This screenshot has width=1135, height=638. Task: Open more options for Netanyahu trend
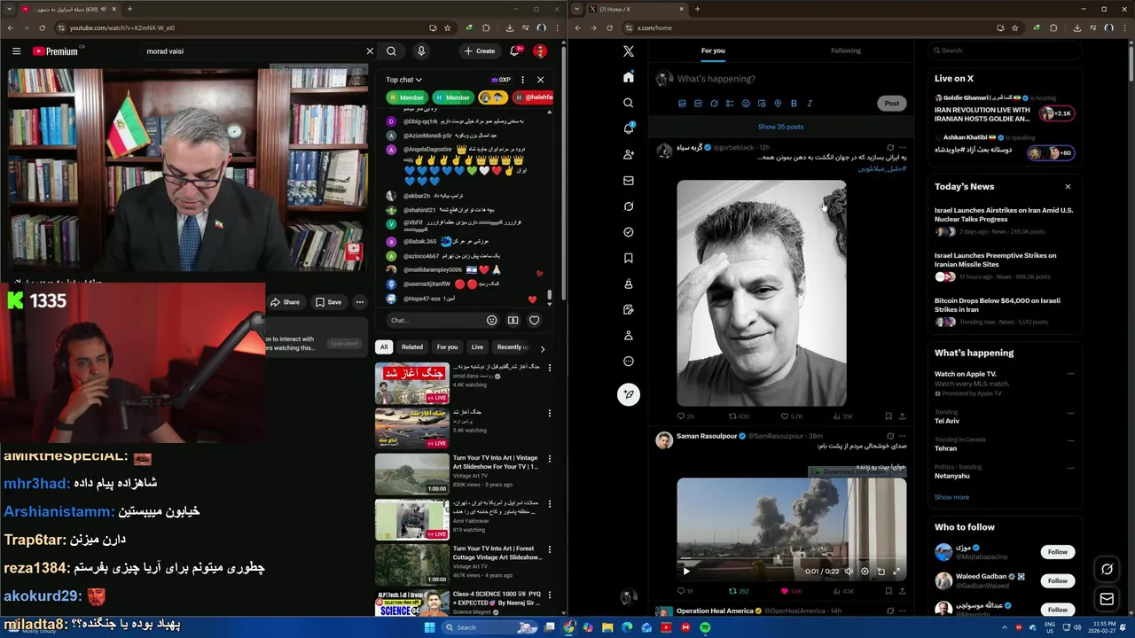coord(1070,467)
